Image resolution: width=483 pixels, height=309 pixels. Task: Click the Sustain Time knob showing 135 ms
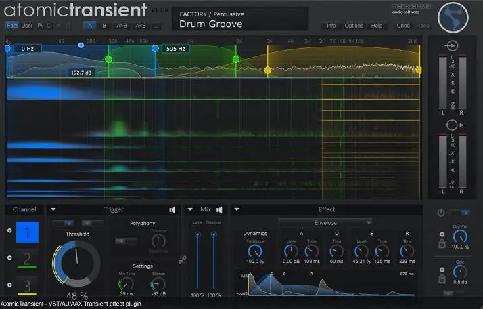382,251
